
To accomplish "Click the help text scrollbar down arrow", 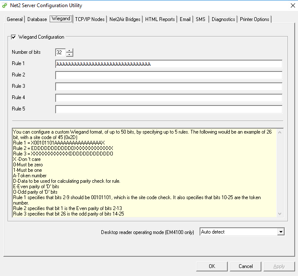I will (280, 213).
